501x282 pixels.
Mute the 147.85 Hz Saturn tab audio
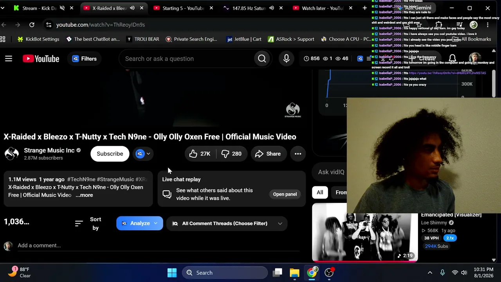pyautogui.click(x=272, y=8)
